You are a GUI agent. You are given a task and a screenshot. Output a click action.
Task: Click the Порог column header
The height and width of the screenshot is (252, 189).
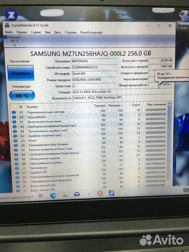tap(136, 105)
